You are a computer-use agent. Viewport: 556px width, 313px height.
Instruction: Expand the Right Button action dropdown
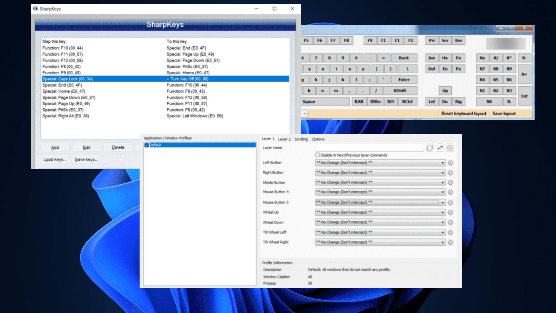[442, 173]
